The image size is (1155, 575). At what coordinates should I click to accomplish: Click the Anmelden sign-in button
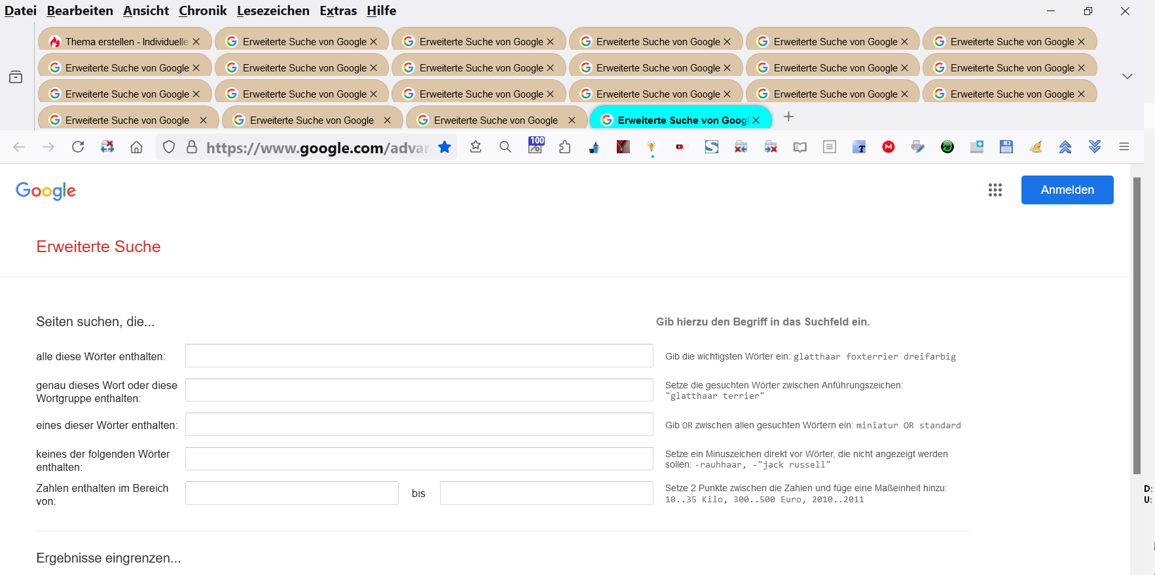click(1067, 190)
